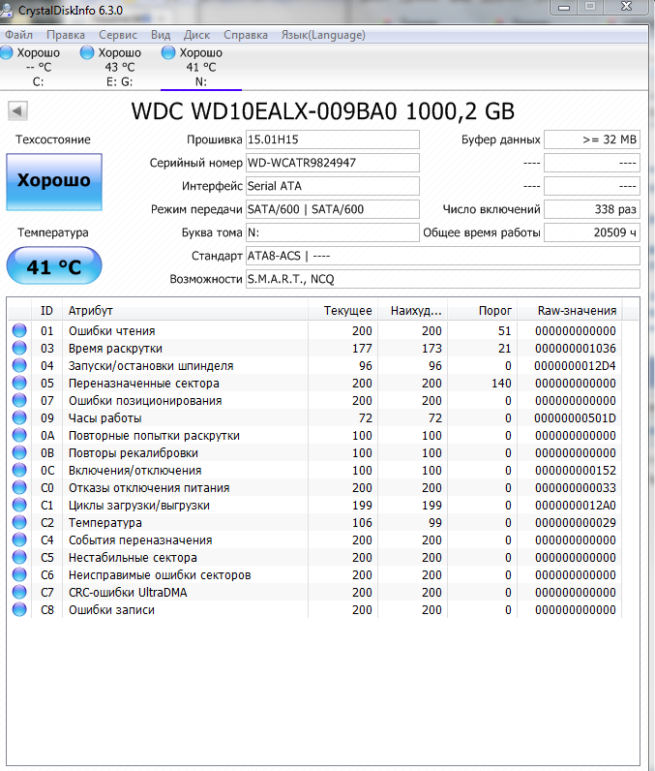Click the Прошивка field 15.01H15

tap(333, 139)
